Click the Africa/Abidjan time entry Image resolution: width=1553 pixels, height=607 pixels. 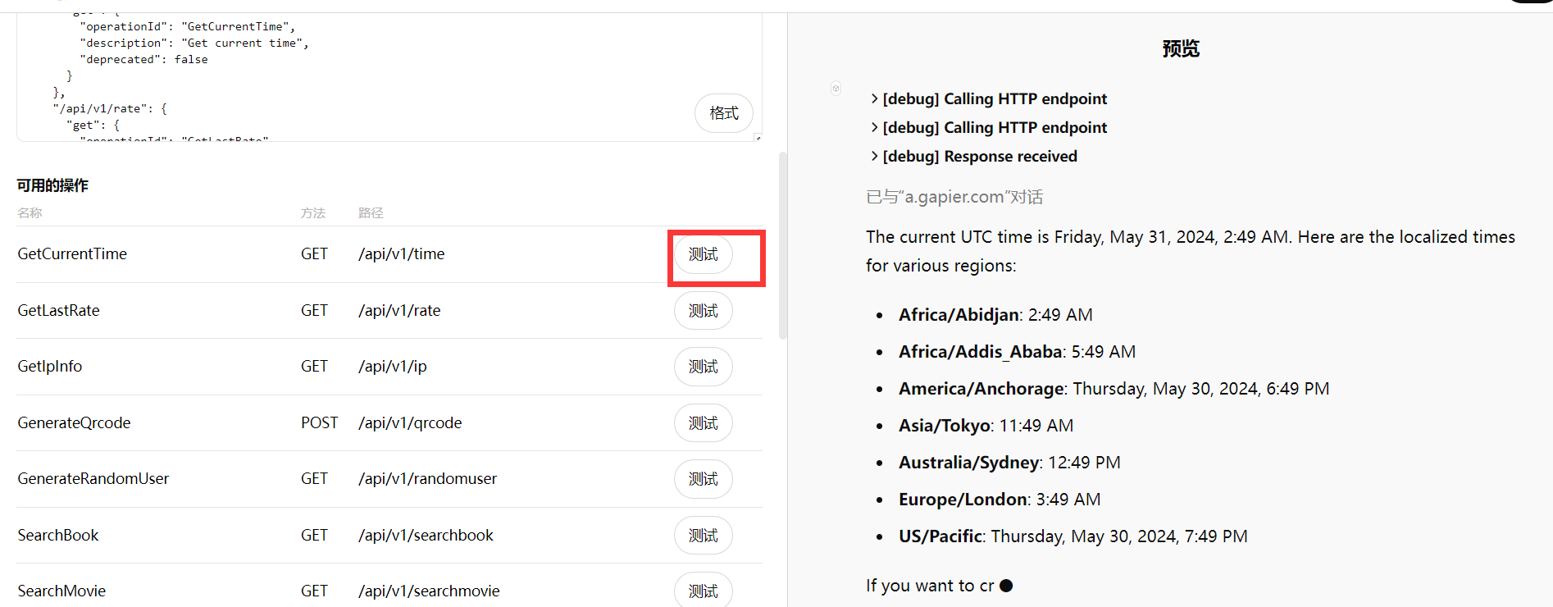(995, 315)
